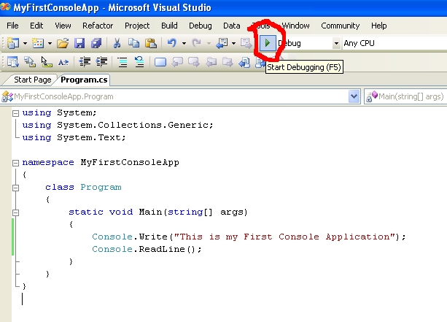Collapse the using directives block
This screenshot has width=447, height=322.
click(x=16, y=113)
